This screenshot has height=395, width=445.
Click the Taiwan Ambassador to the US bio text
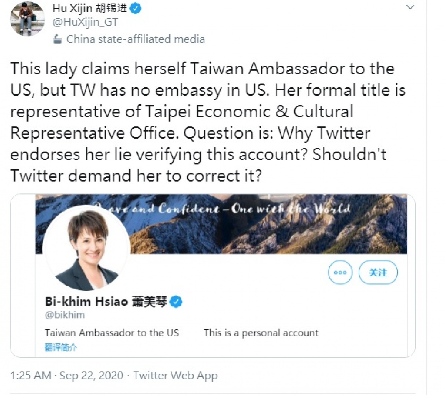(x=112, y=333)
